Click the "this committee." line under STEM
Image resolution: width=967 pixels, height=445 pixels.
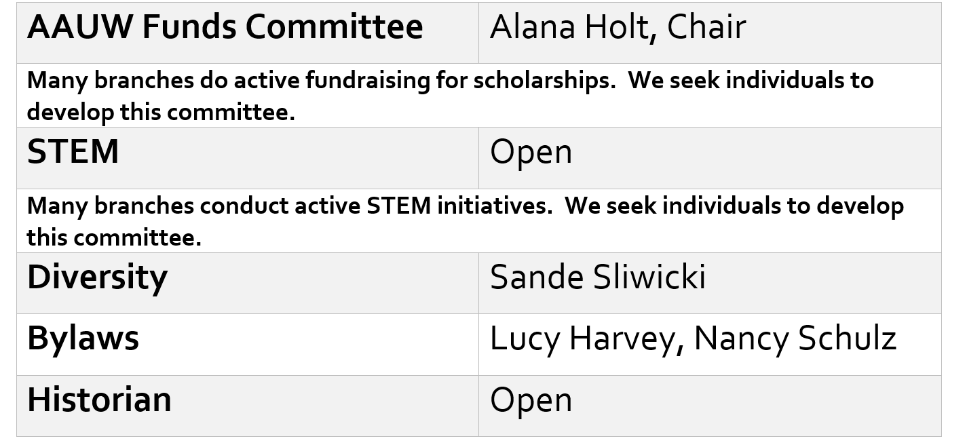[x=114, y=238]
